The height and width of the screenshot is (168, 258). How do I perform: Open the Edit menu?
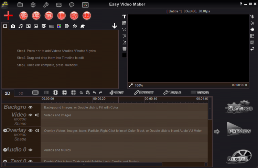coord(117,93)
